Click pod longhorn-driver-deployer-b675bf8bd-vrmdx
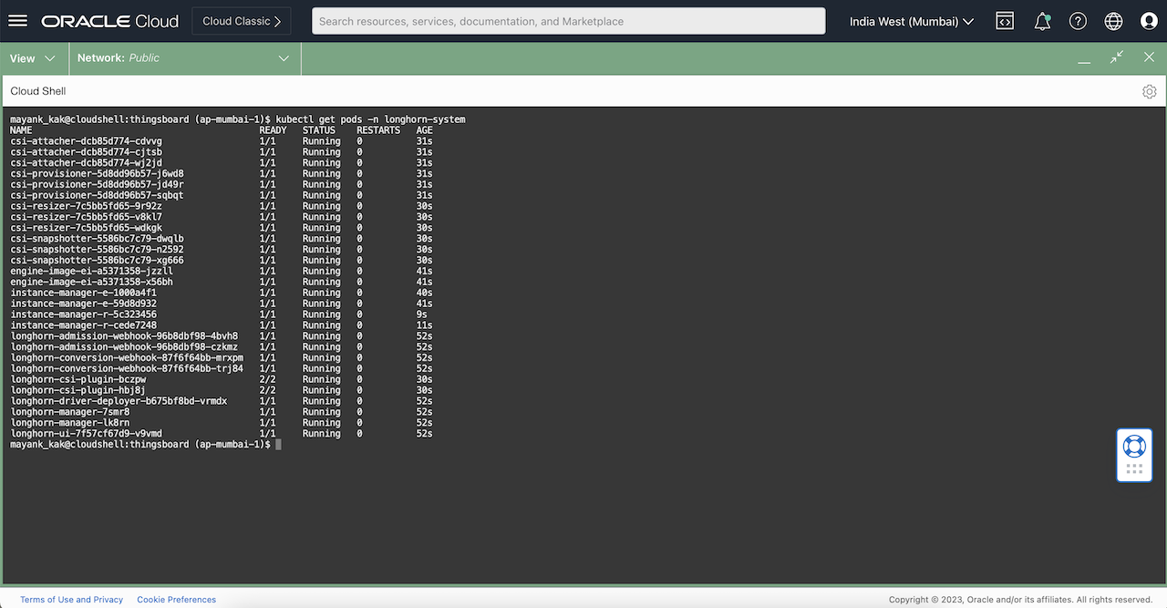This screenshot has height=608, width=1167. click(x=119, y=401)
